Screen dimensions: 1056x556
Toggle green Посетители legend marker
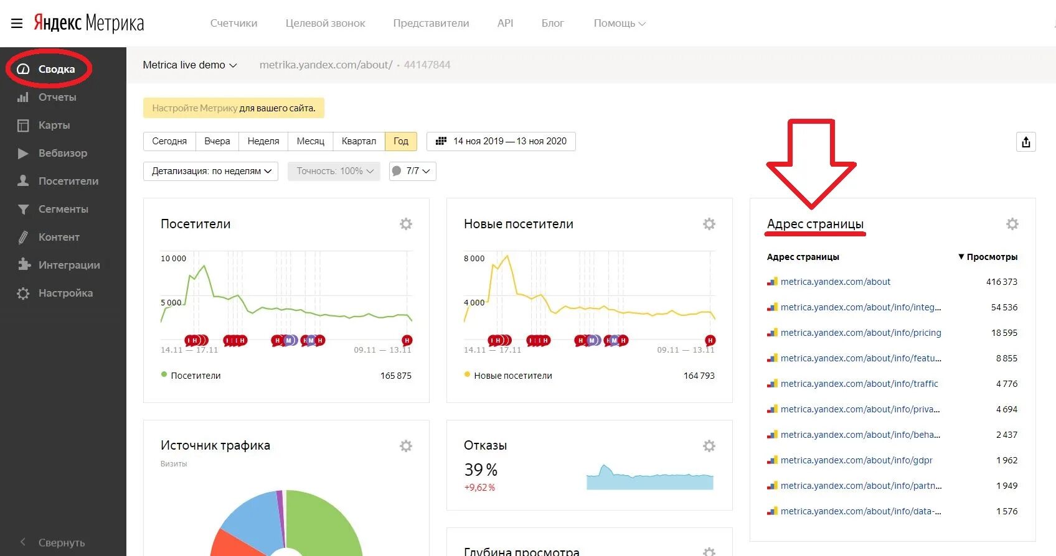coord(164,374)
